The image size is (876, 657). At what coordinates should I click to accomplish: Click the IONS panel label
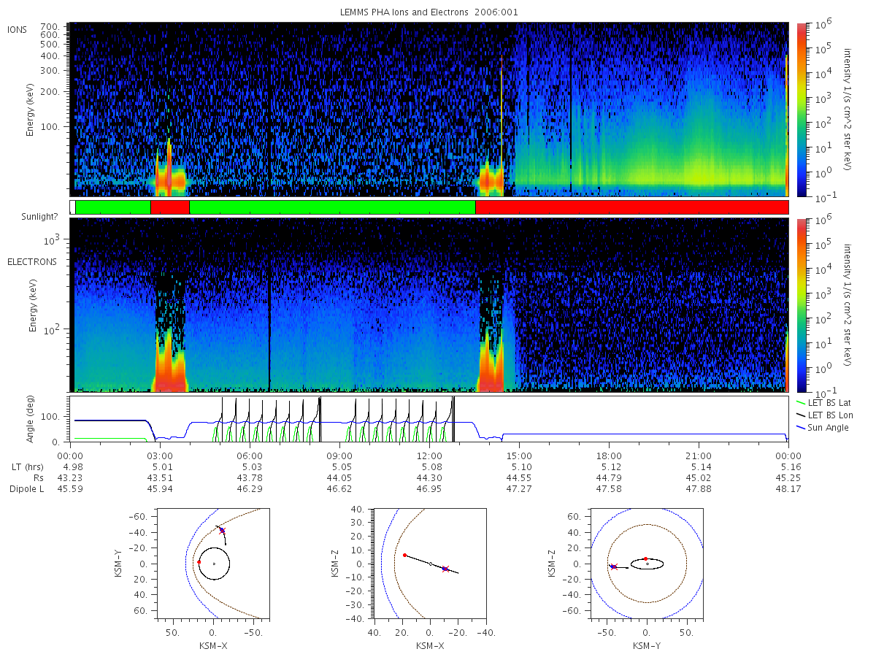click(18, 29)
